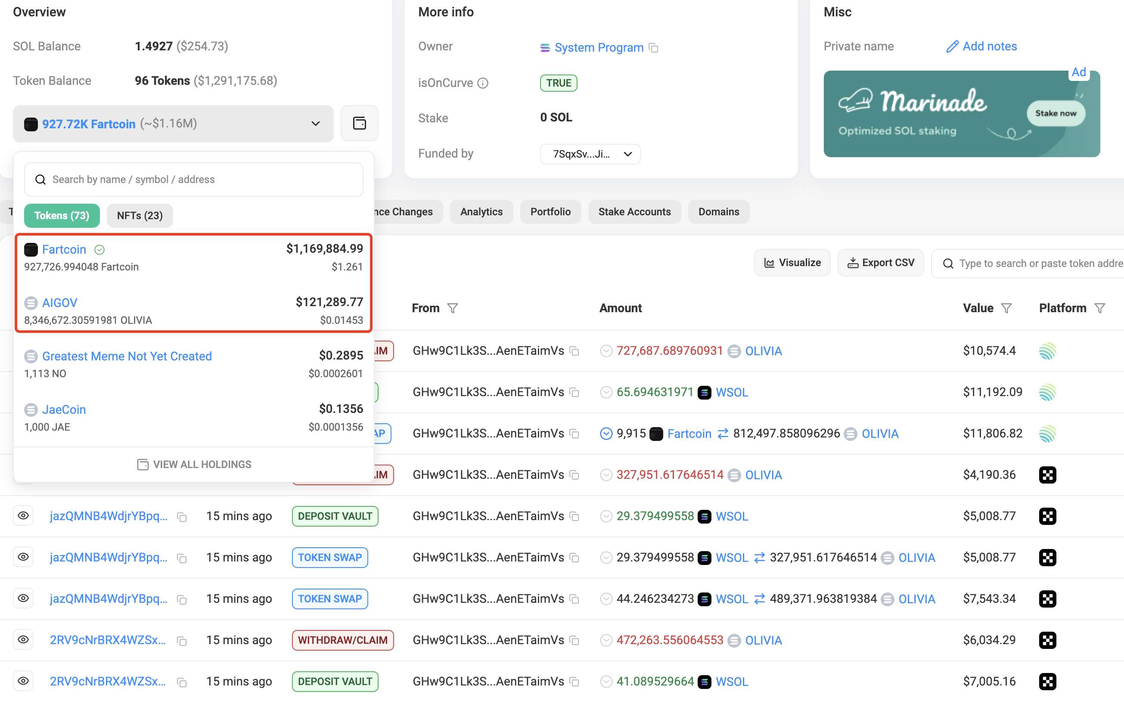Copy the System Program owner address
1124x701 pixels.
[653, 48]
